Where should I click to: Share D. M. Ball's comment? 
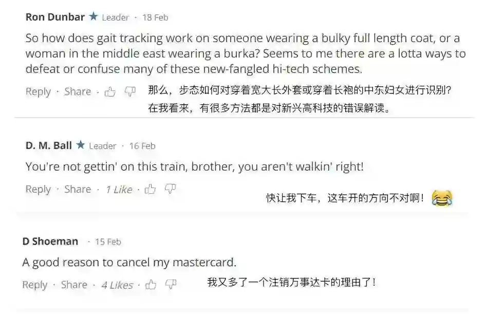point(78,190)
